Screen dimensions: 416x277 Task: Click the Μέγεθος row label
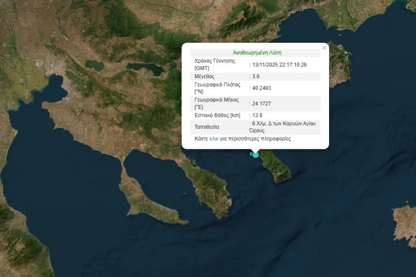204,77
